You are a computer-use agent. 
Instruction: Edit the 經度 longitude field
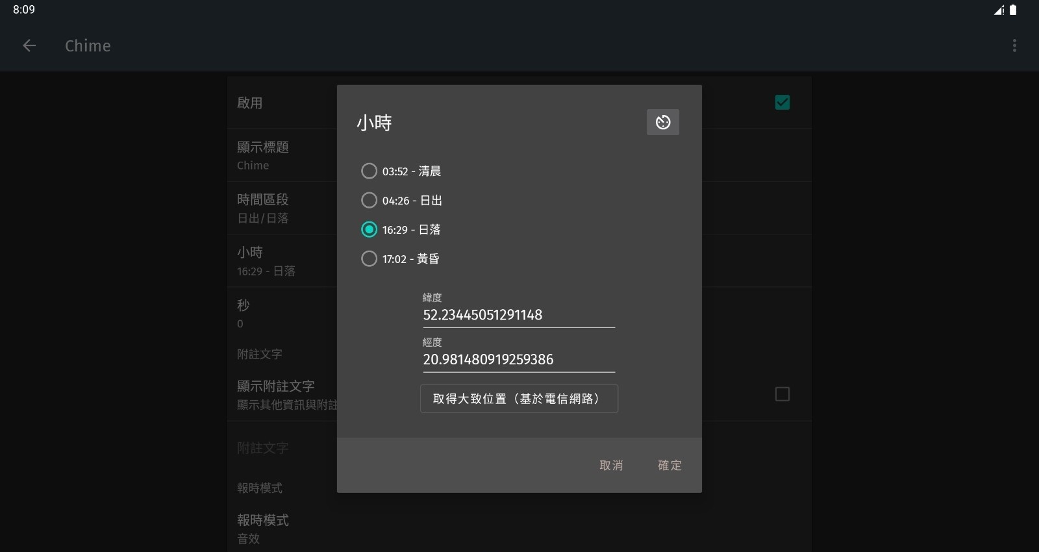pos(518,360)
